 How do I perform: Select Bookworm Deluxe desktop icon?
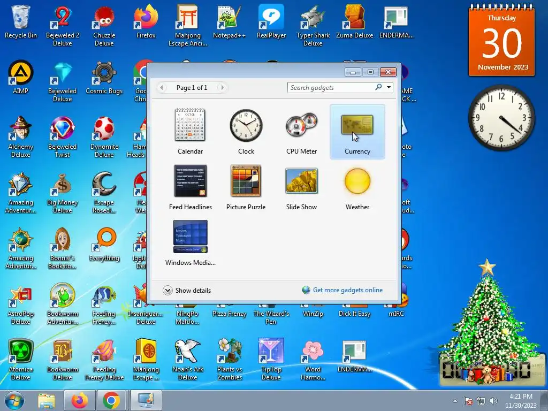pyautogui.click(x=63, y=359)
